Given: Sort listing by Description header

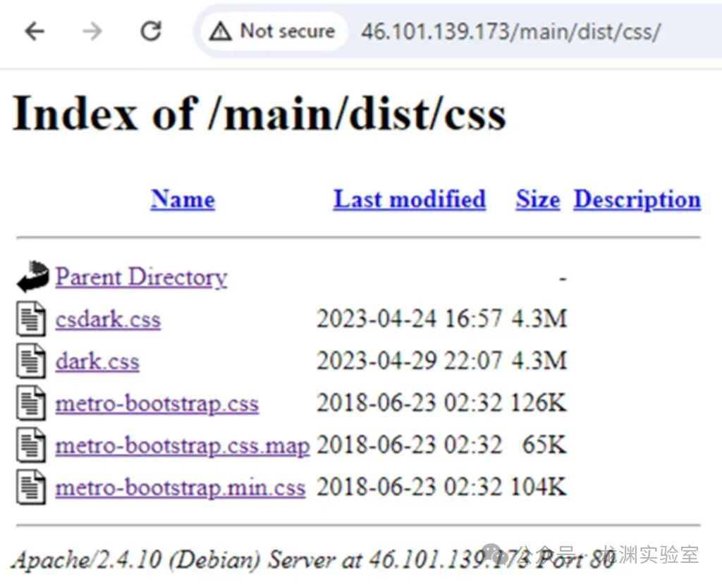Looking at the screenshot, I should coord(637,199).
